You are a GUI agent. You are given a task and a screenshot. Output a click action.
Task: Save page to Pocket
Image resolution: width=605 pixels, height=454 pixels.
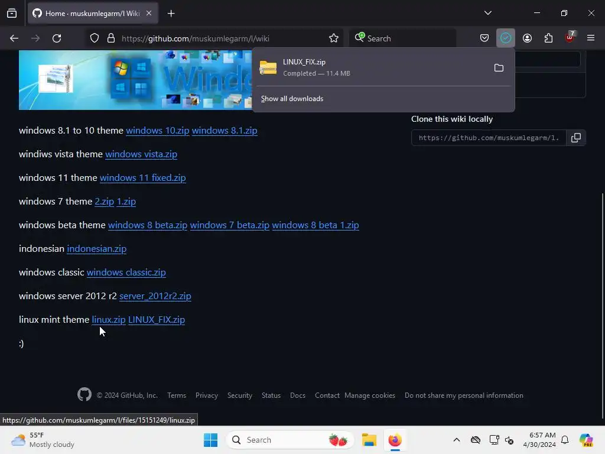pos(484,38)
